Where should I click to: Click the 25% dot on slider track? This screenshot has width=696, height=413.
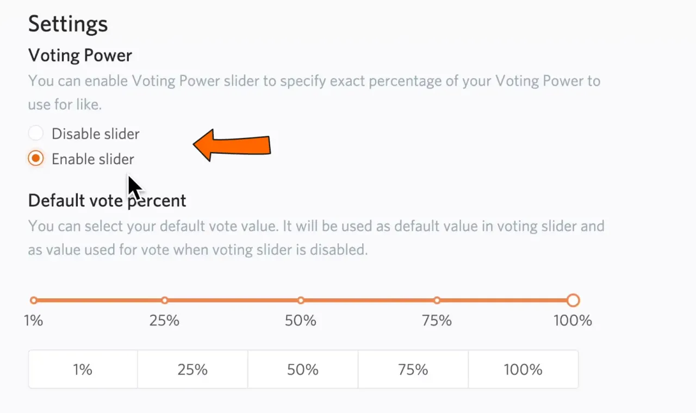tap(165, 301)
